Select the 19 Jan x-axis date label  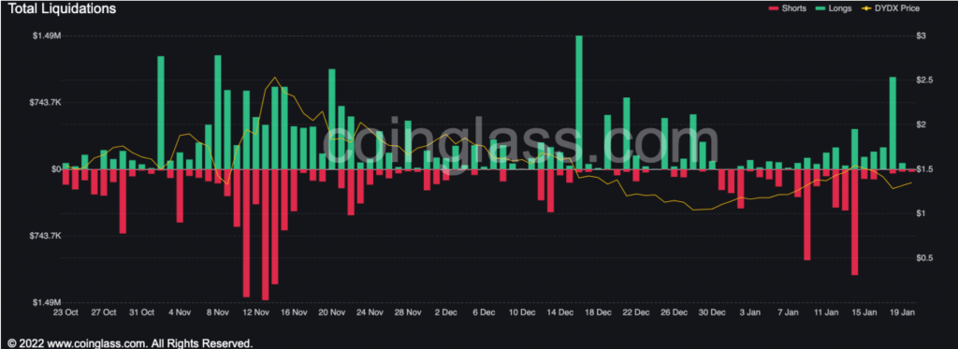pyautogui.click(x=903, y=313)
